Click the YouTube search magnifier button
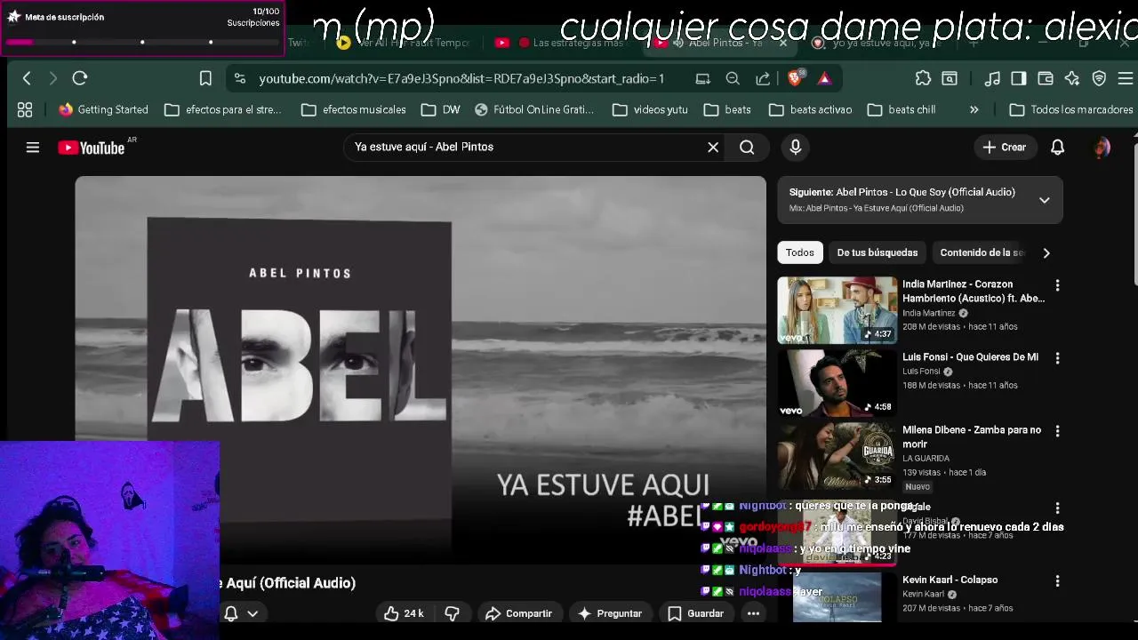 747,148
